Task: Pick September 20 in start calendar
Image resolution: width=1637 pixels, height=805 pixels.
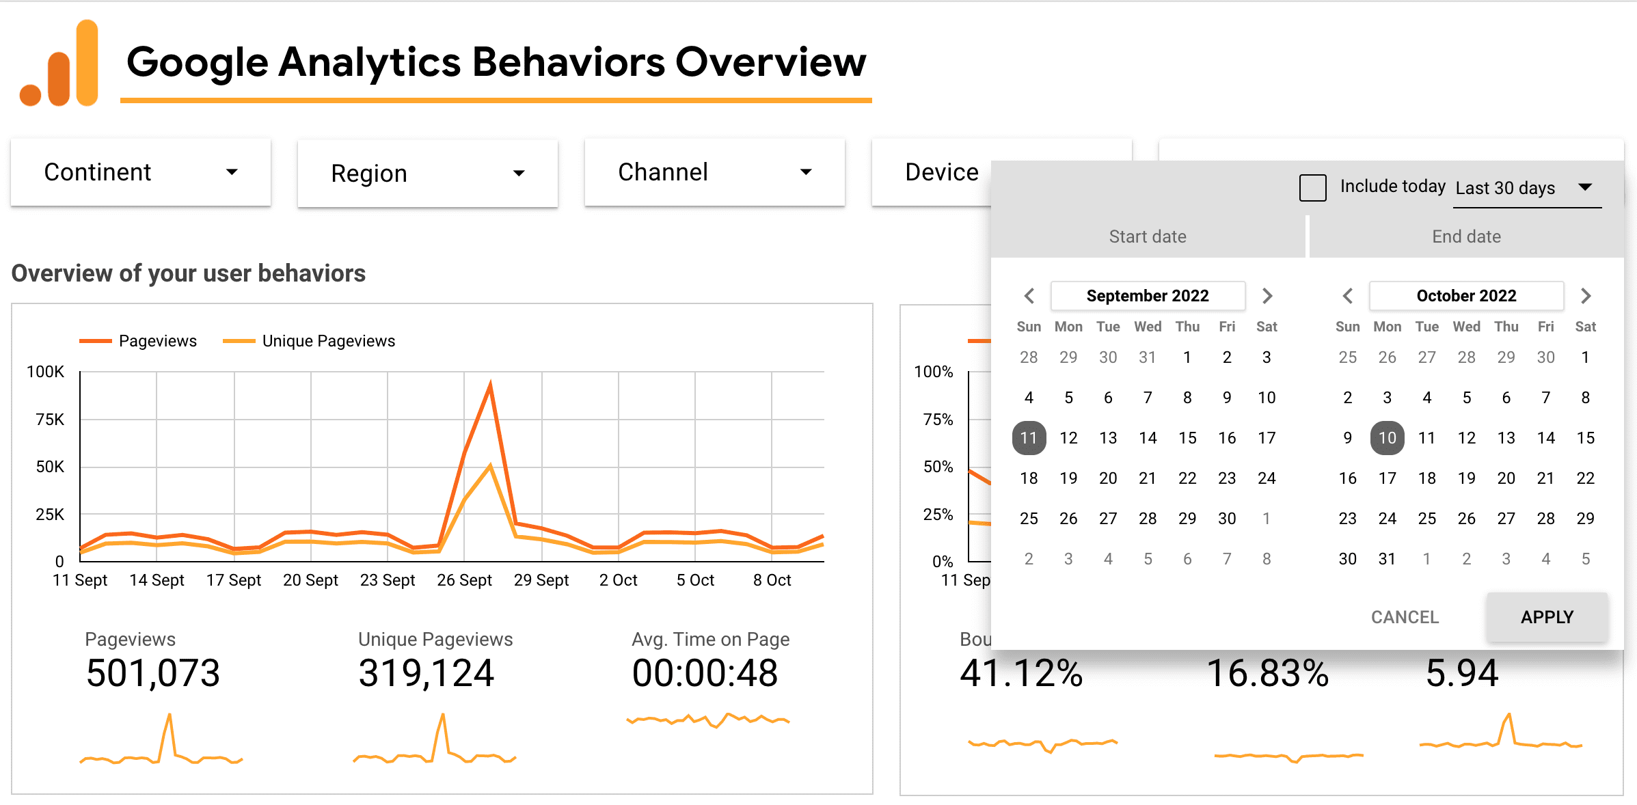Action: (x=1108, y=478)
